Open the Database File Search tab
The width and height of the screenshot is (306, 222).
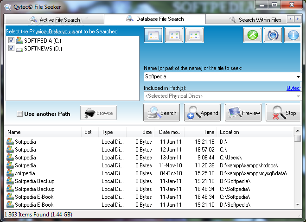point(155,19)
